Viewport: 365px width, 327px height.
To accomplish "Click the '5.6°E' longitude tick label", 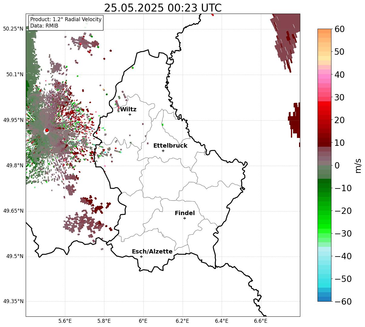I will pyautogui.click(x=65, y=321).
